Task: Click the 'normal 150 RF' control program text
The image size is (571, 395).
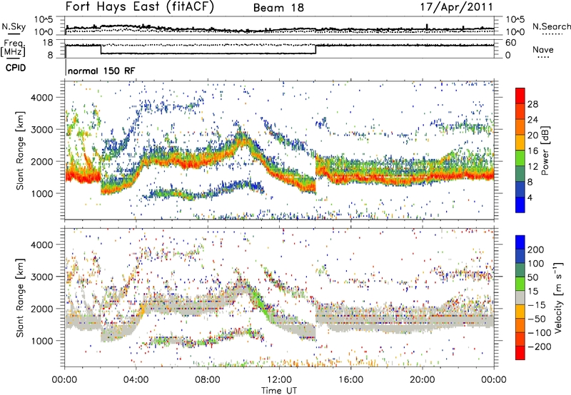Action: [x=101, y=71]
